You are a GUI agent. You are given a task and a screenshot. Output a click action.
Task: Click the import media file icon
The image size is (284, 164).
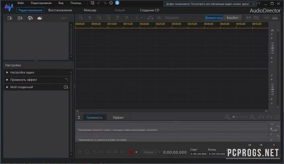point(10,18)
